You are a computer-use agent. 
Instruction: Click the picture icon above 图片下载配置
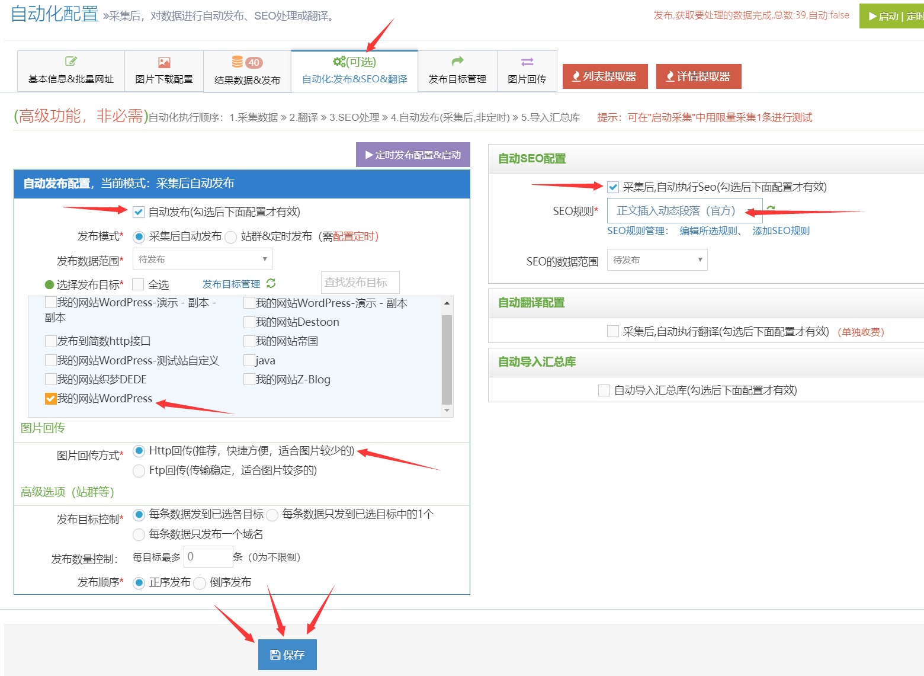click(164, 62)
